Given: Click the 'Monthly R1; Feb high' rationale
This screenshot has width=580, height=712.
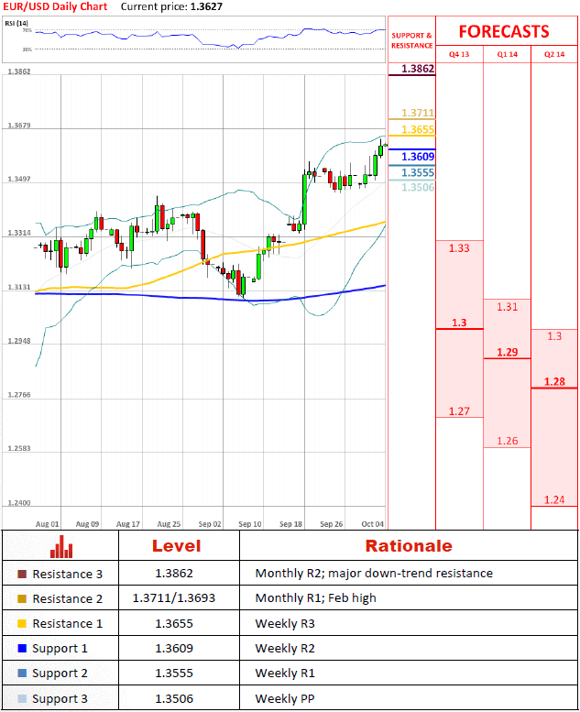Looking at the screenshot, I should [x=316, y=598].
